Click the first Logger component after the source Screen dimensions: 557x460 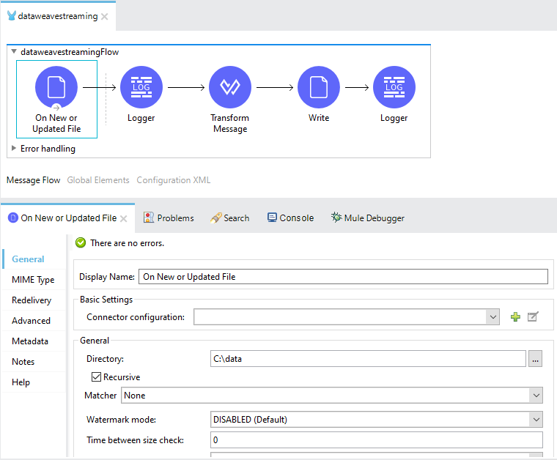141,87
